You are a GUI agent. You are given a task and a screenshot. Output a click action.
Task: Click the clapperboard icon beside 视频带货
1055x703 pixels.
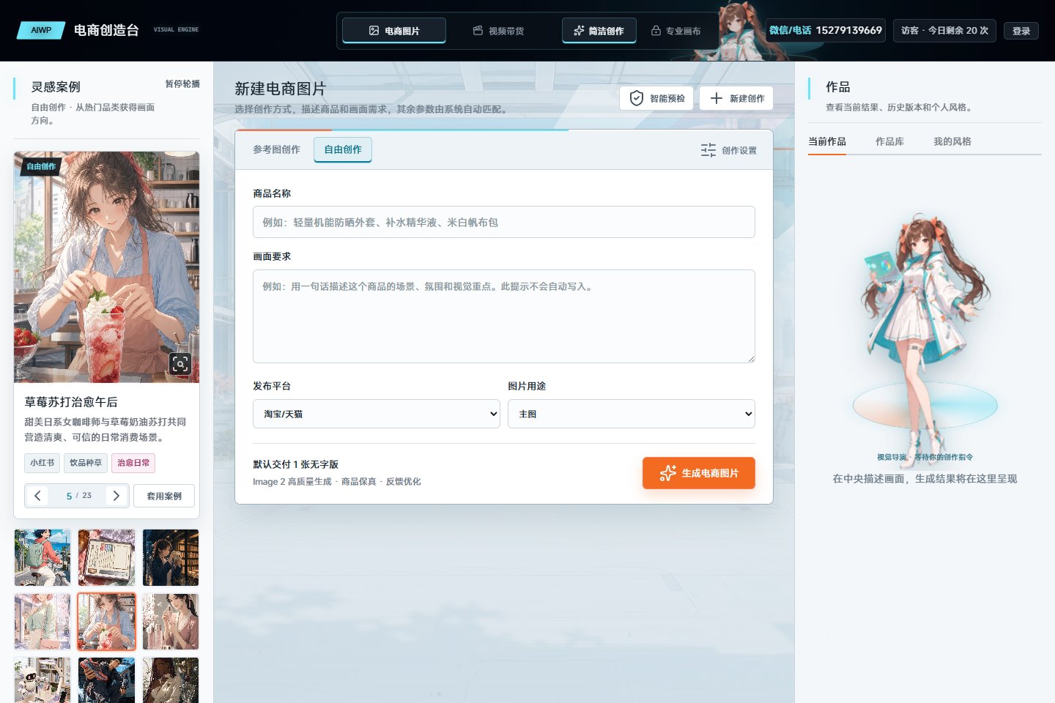tap(478, 31)
